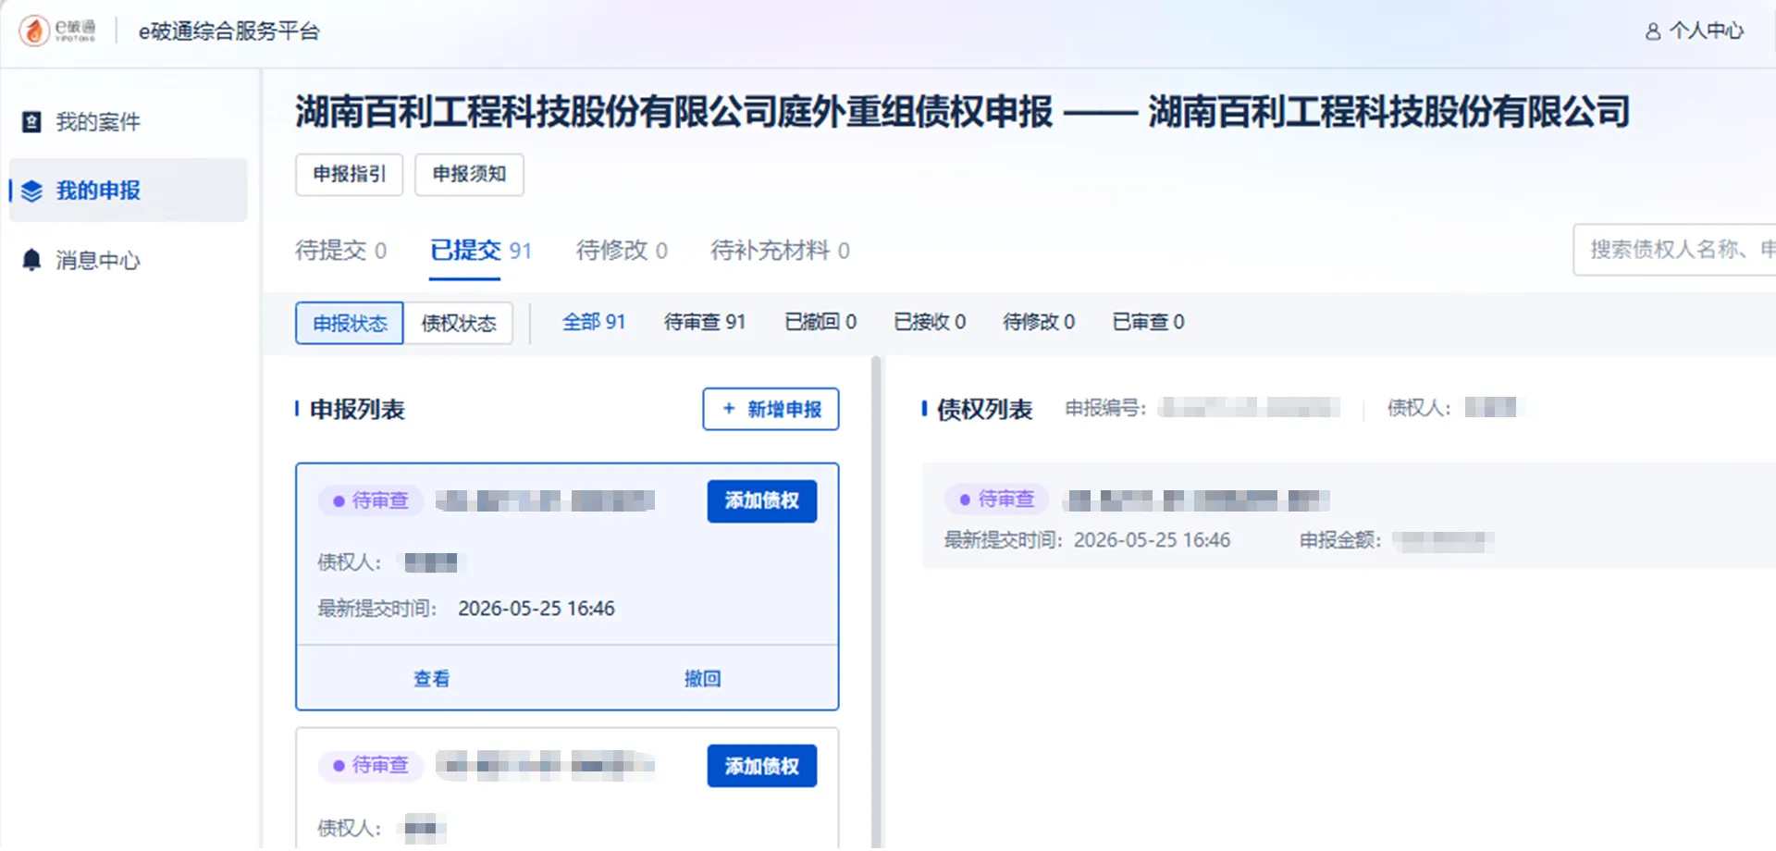The image size is (1776, 851).
Task: Click the 搜索债权人名称 search field
Action: click(x=1674, y=250)
